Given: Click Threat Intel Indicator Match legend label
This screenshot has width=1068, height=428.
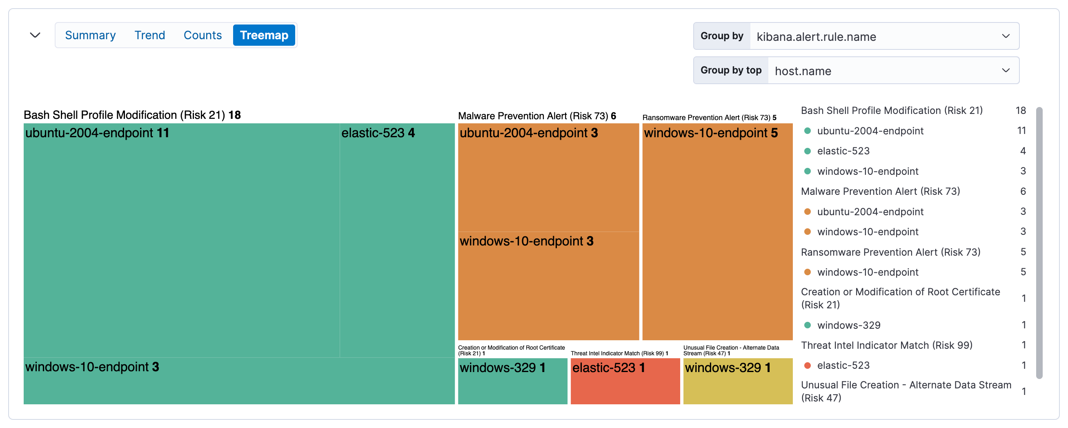Looking at the screenshot, I should pos(887,345).
